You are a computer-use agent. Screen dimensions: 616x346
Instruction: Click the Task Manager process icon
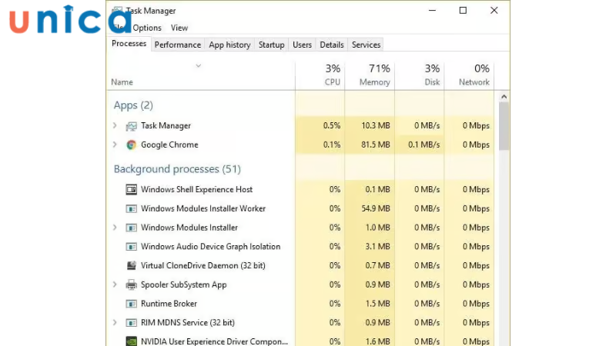[x=131, y=126]
